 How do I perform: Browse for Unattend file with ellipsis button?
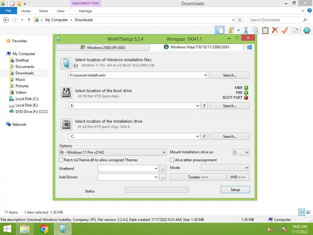point(163,169)
